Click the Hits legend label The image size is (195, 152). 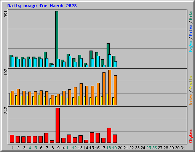tap(190, 16)
